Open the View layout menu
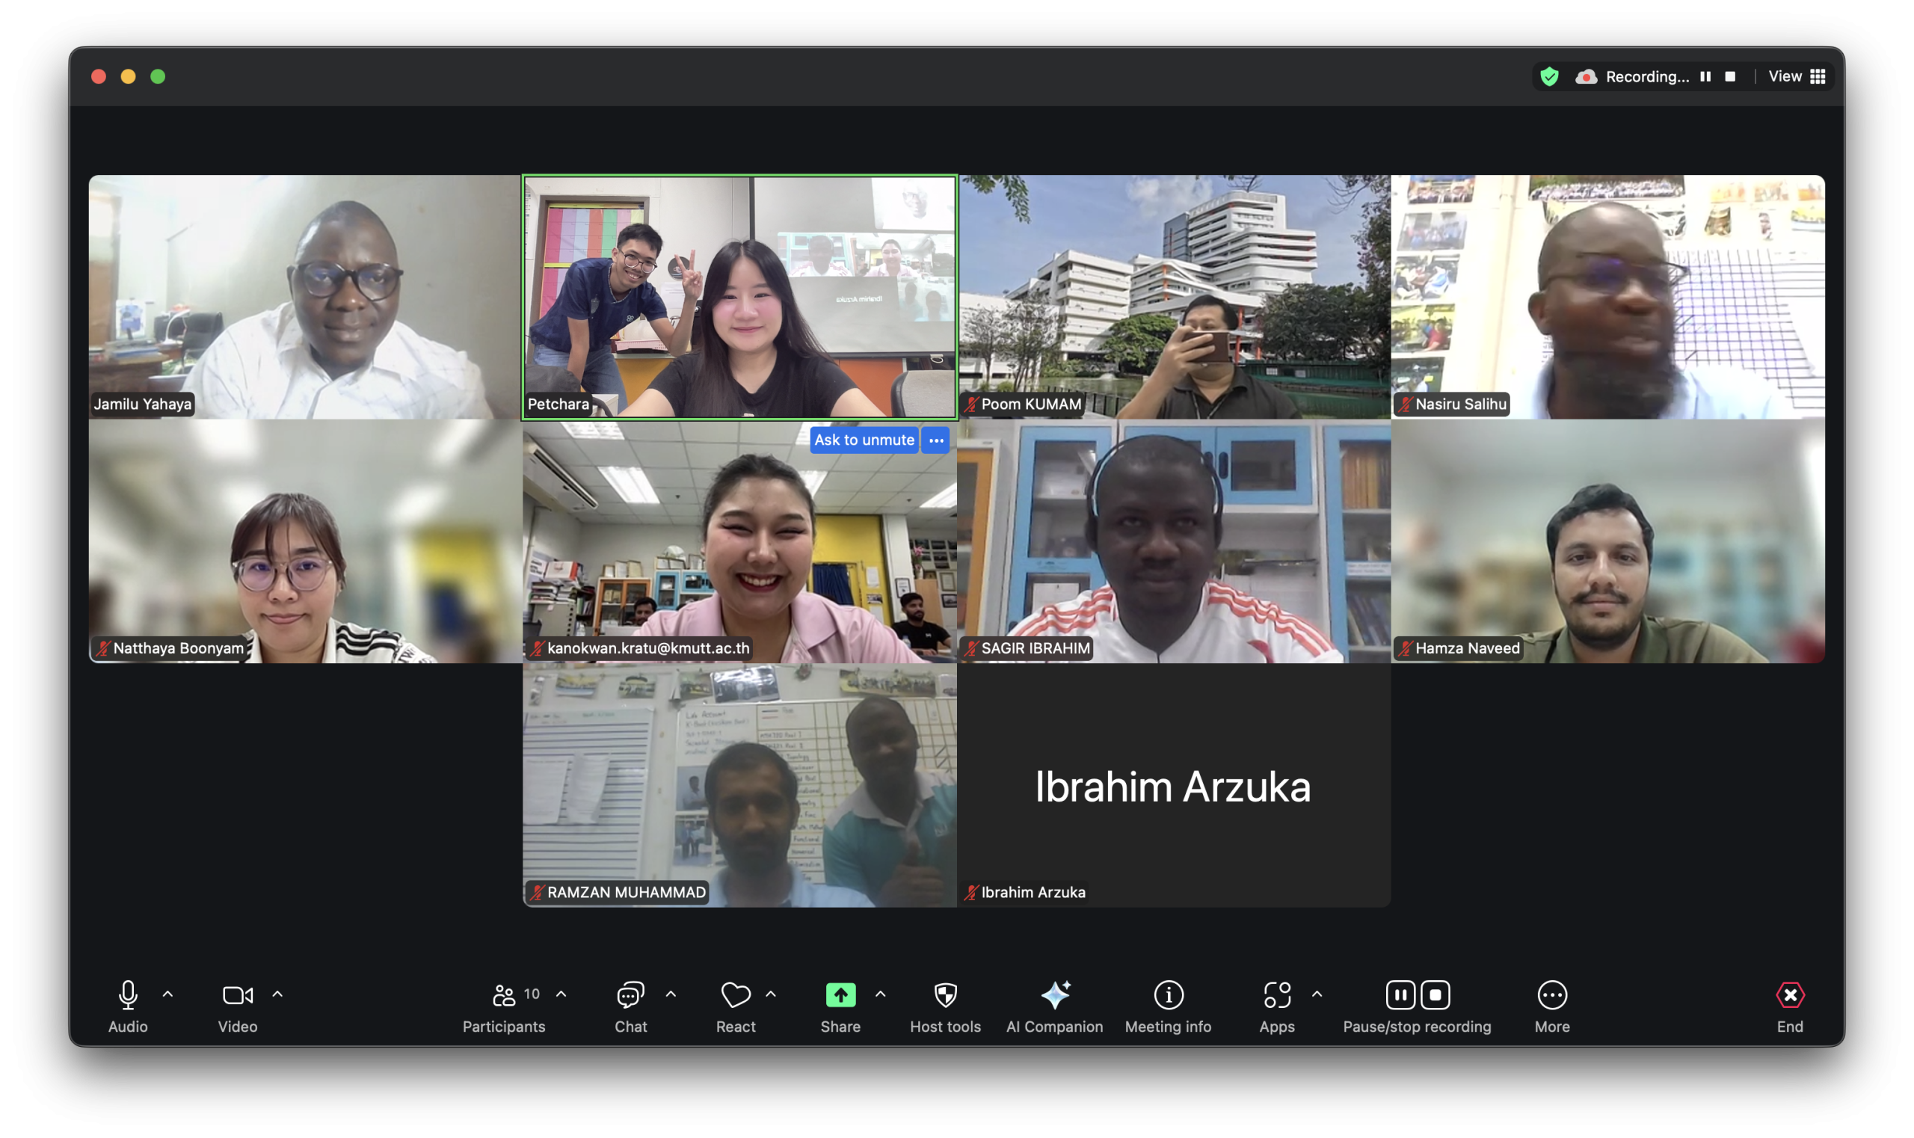 1796,77
